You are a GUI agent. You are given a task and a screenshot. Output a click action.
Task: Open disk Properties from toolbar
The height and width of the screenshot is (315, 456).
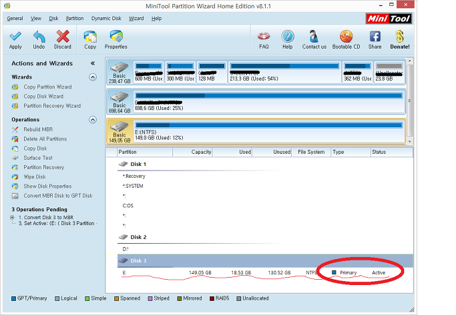point(116,40)
